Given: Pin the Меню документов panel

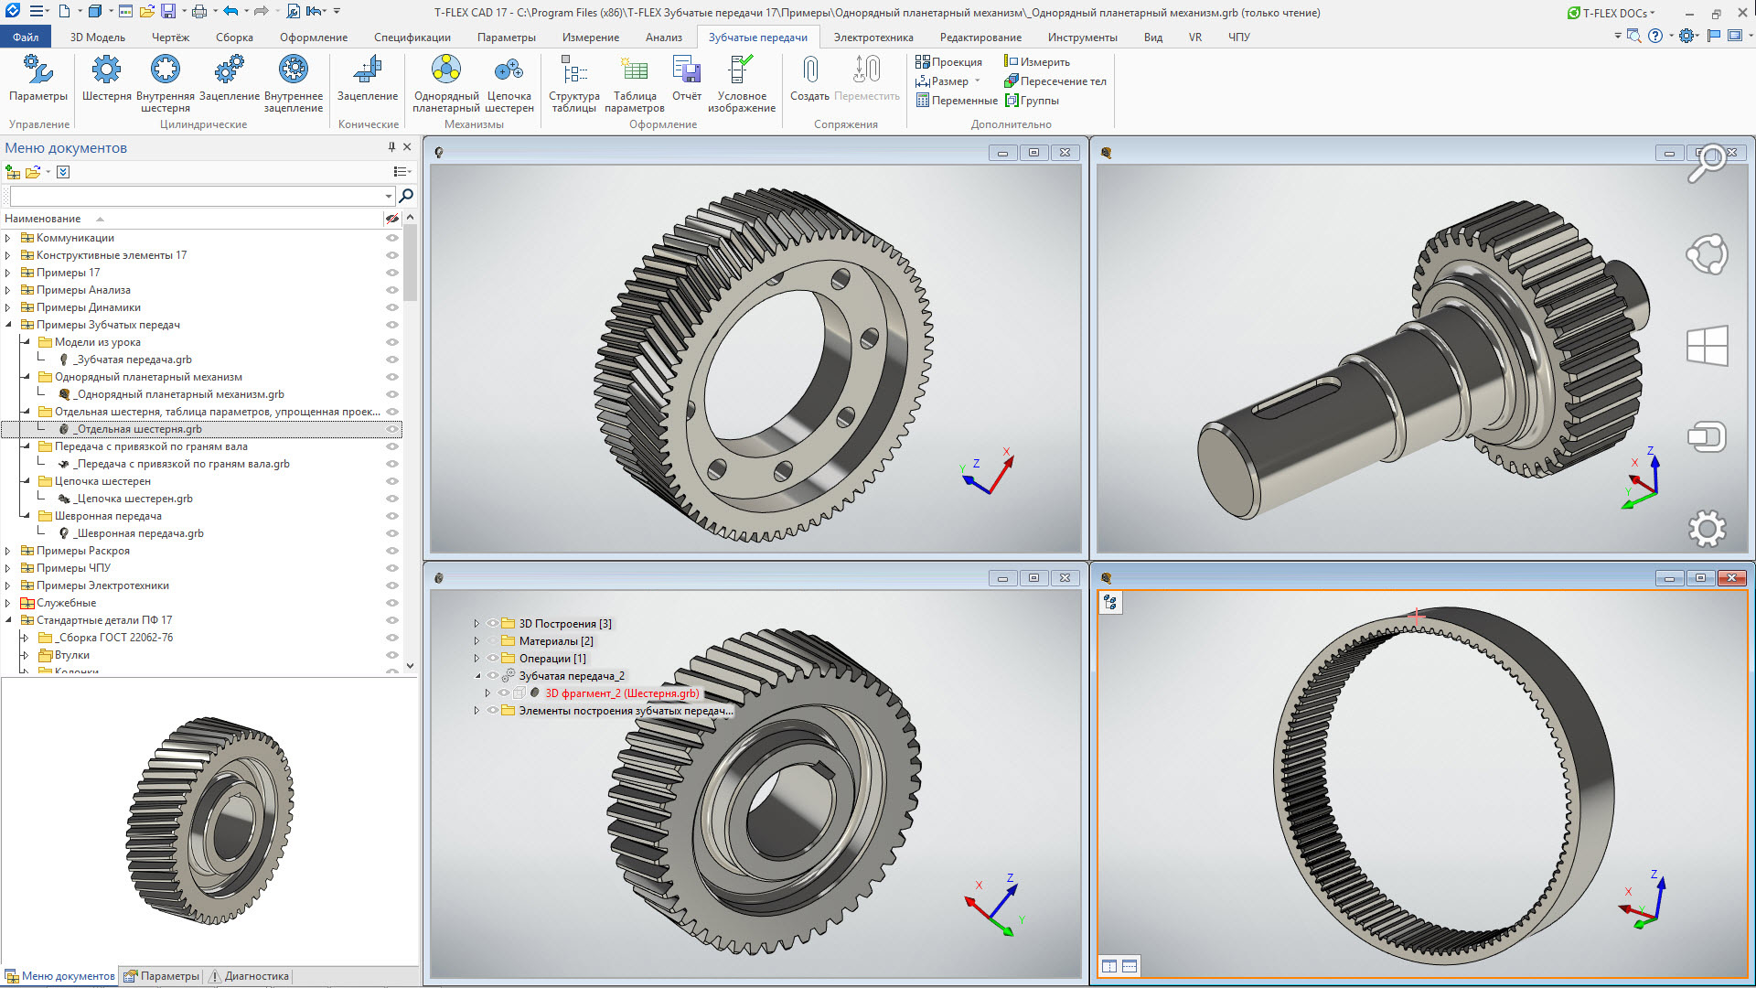Looking at the screenshot, I should (391, 147).
